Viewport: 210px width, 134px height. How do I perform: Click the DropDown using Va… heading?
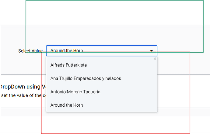pyautogui.click(x=23, y=87)
